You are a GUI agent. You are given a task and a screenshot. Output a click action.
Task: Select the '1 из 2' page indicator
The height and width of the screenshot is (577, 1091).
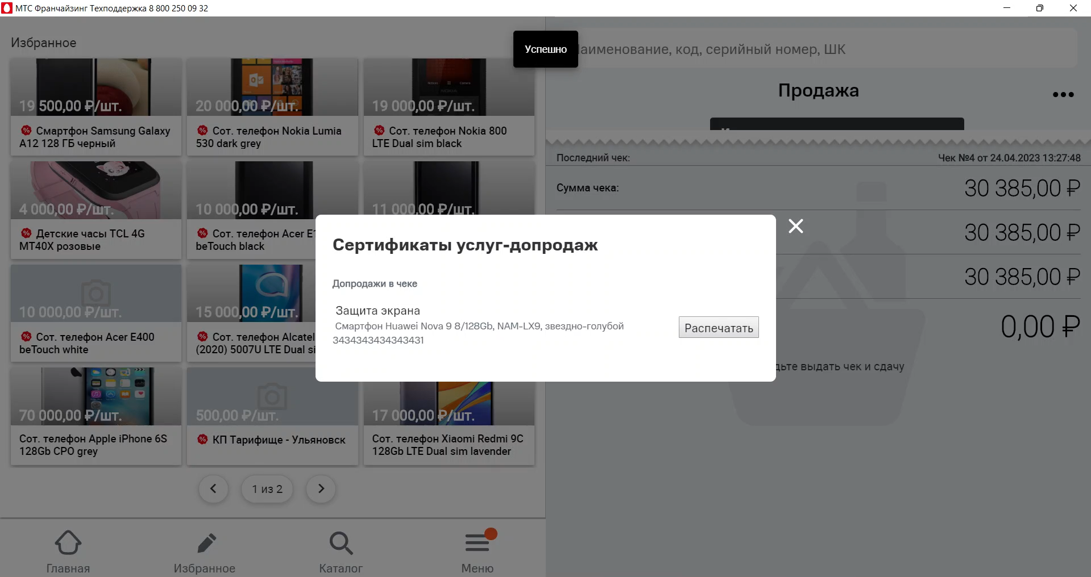pos(267,488)
